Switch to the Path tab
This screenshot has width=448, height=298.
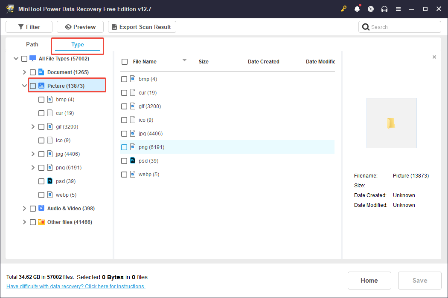point(32,44)
